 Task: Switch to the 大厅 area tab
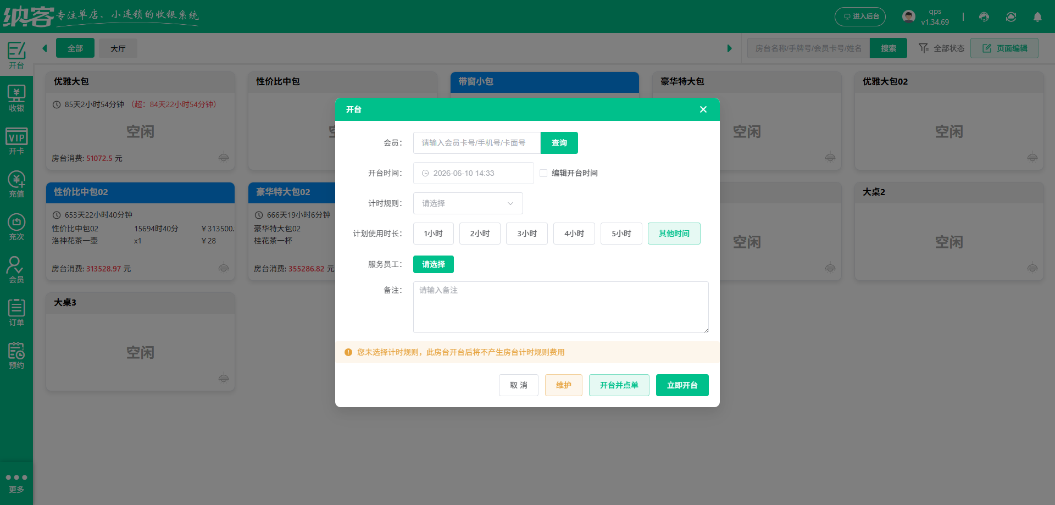[x=118, y=48]
